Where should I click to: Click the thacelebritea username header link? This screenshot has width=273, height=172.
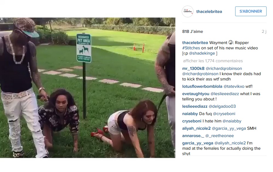click(209, 11)
